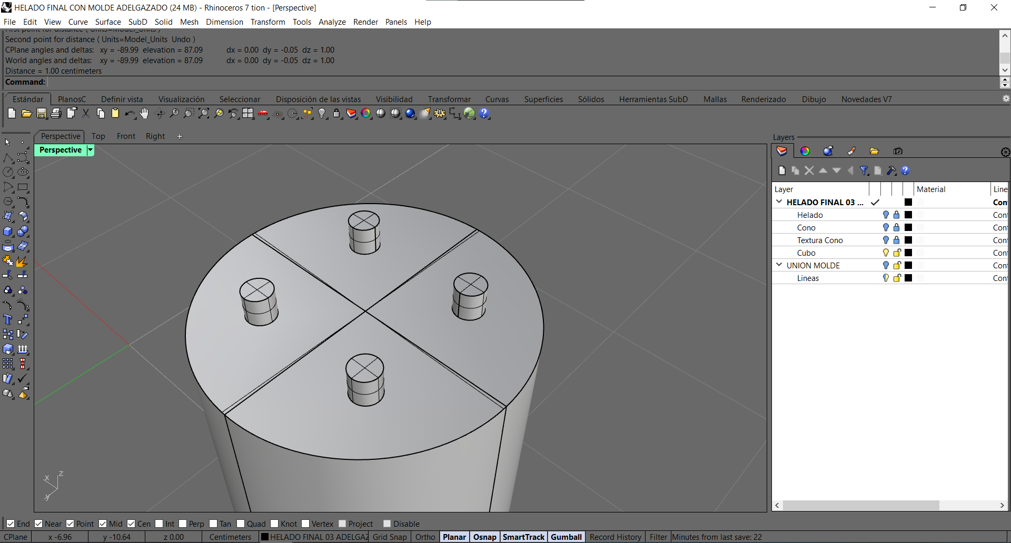Click the four-viewport layout icon

(x=248, y=113)
